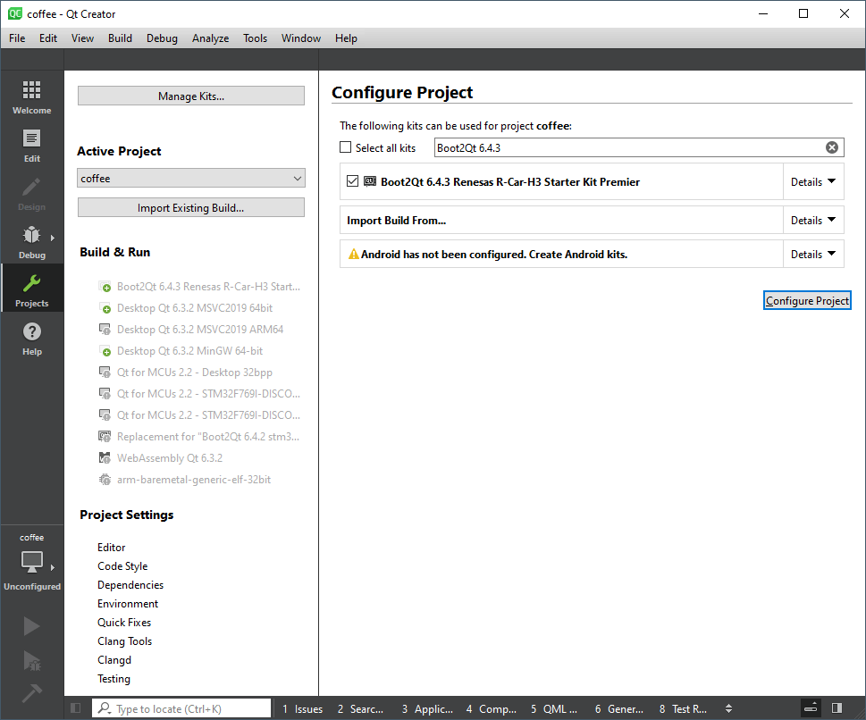Screen dimensions: 866x720
Task: Toggle the right sidebar icon
Action: pyautogui.click(x=837, y=708)
